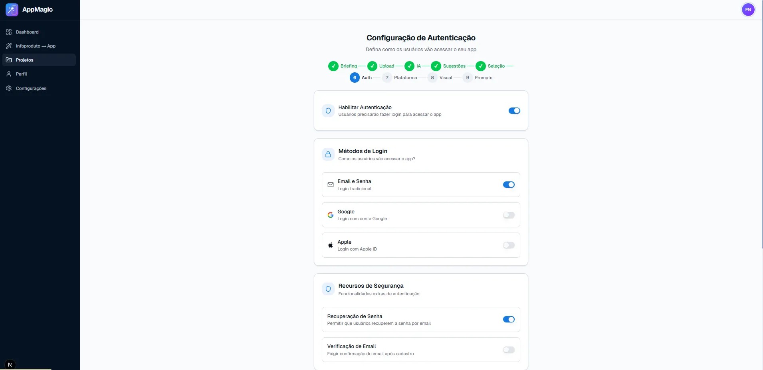Turn off the Email e Senha toggle
This screenshot has height=370, width=763.
(508, 185)
